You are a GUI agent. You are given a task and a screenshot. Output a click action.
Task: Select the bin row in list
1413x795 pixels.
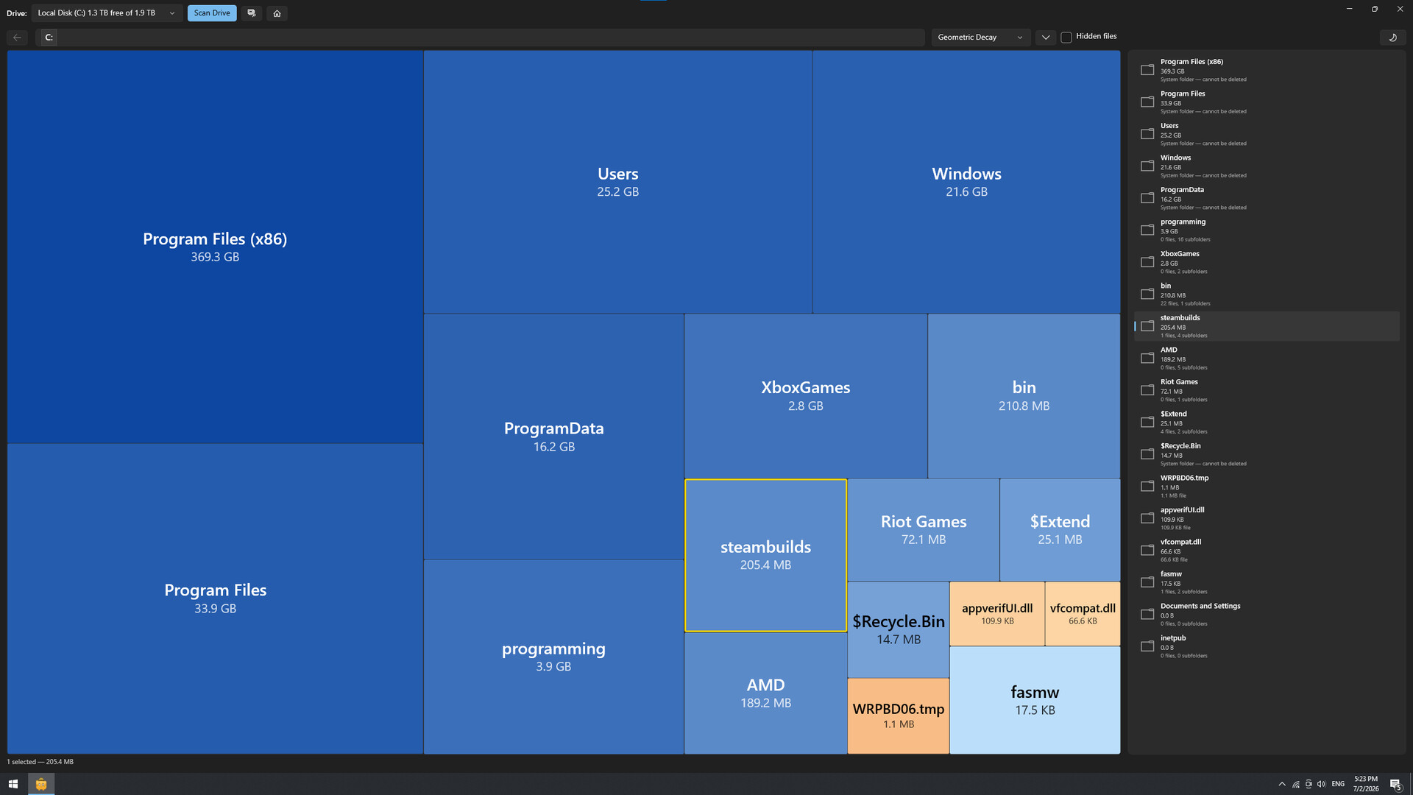coord(1267,294)
